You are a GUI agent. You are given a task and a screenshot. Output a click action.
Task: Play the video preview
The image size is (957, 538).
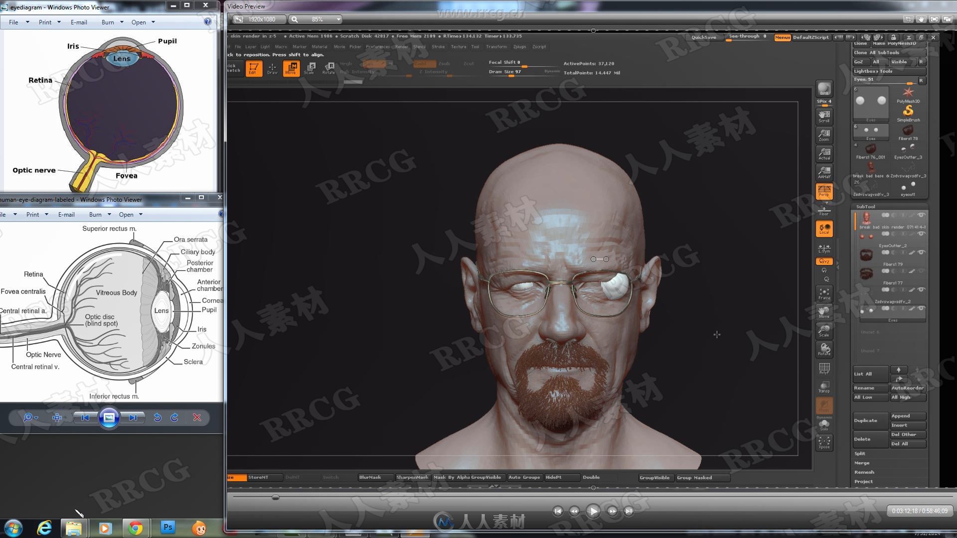click(x=593, y=511)
